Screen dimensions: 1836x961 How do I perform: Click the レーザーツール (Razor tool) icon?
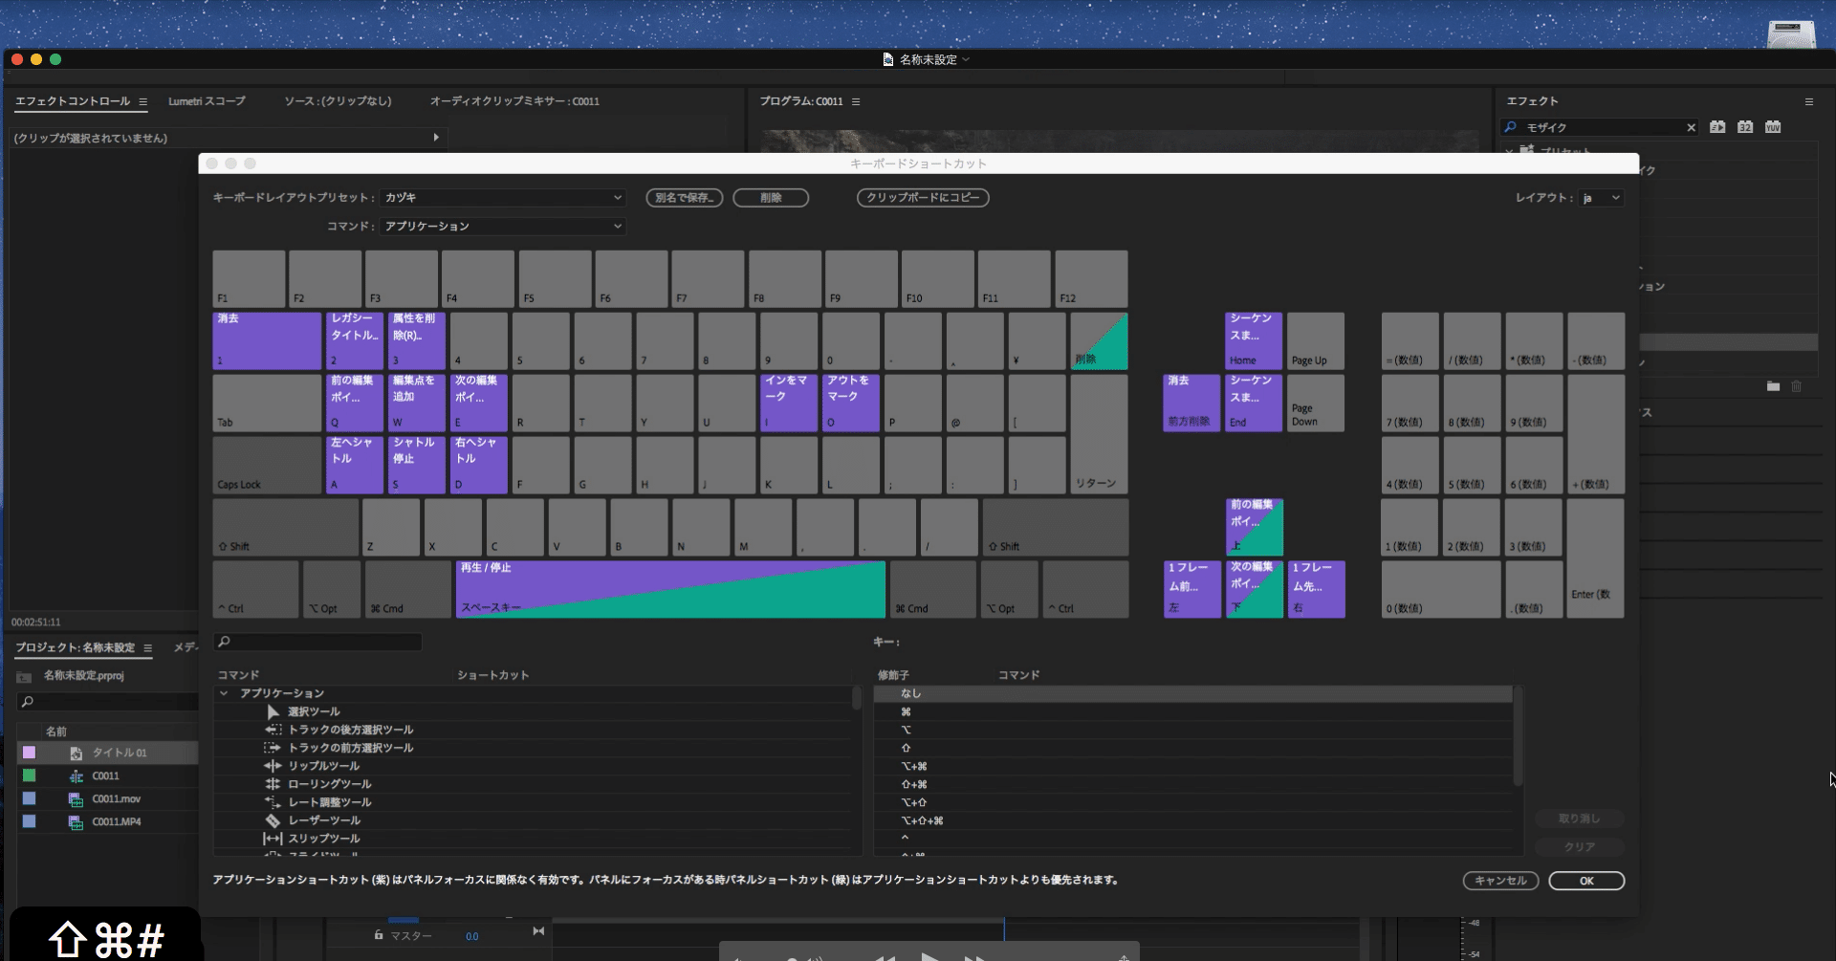(273, 820)
